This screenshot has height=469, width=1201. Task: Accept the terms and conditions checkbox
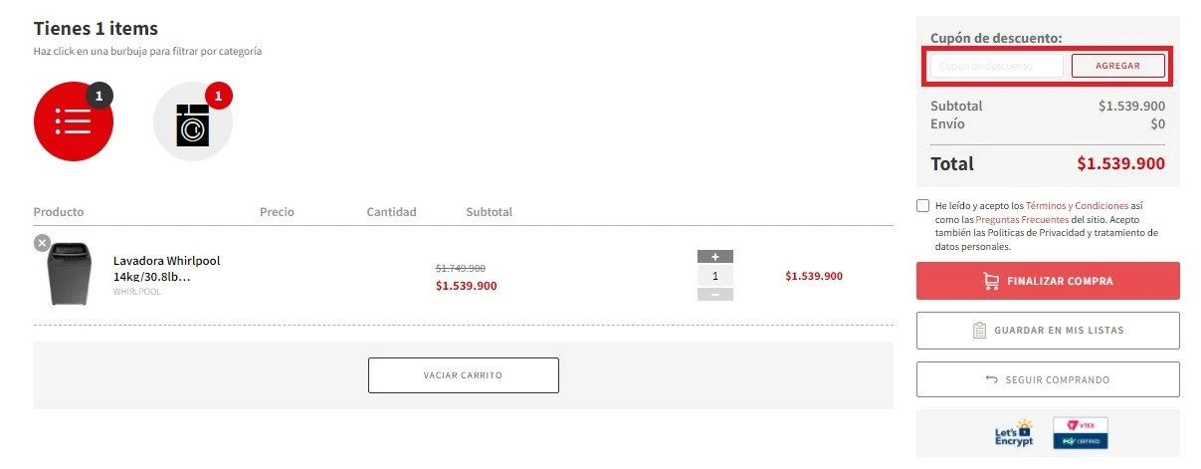tap(923, 205)
